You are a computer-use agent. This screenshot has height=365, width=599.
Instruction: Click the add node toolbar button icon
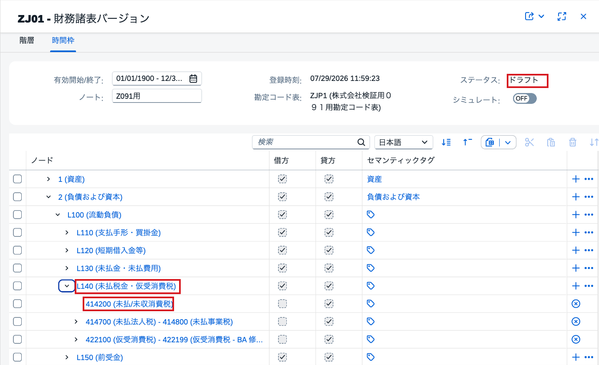[490, 142]
